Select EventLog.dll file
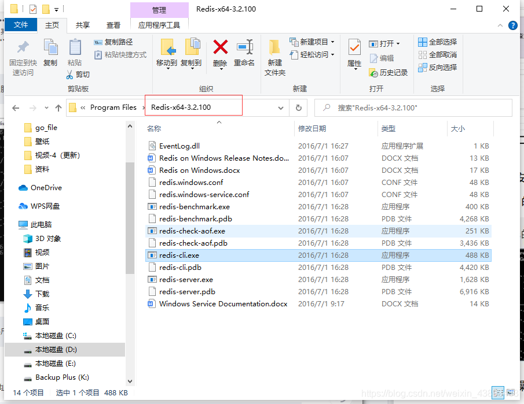This screenshot has width=524, height=404. pos(318,146)
